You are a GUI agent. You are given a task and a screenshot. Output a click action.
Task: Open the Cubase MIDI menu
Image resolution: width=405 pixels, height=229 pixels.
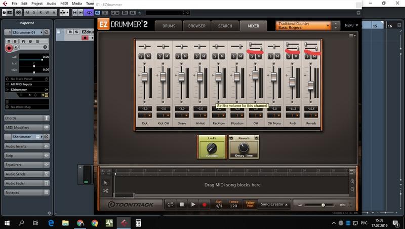click(x=64, y=4)
